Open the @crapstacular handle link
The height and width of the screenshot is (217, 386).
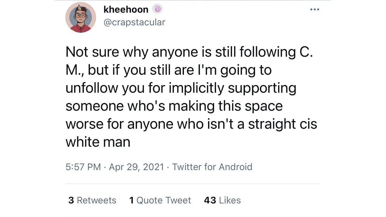(x=134, y=22)
